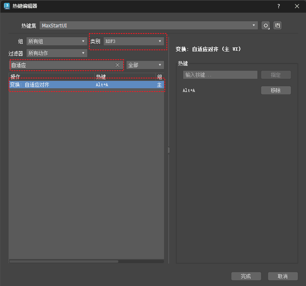Select the 变换: 自适应对齐 action row
The width and height of the screenshot is (306, 286).
[x=82, y=85]
